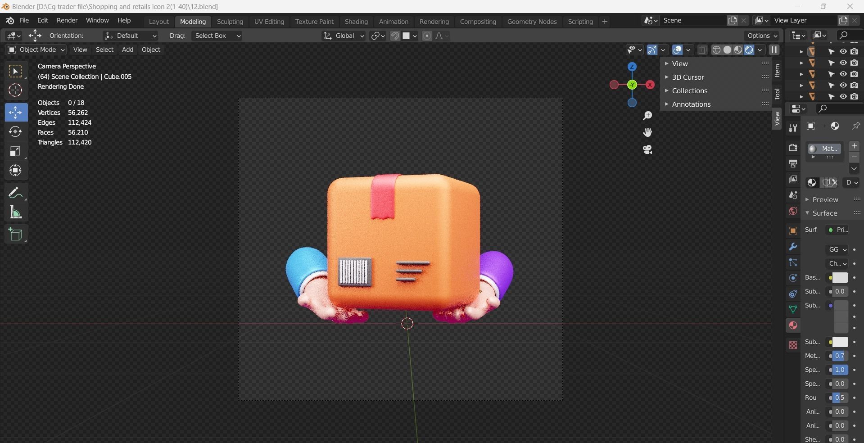Toggle viewport gizmos button
The height and width of the screenshot is (443, 864).
pos(652,50)
